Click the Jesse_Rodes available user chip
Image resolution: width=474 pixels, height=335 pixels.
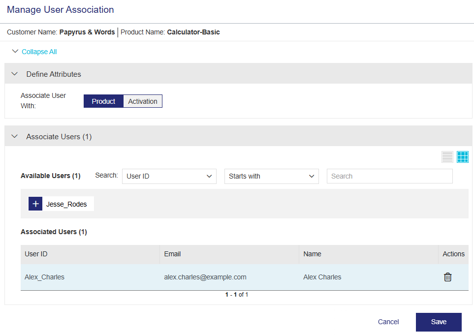[x=66, y=204]
